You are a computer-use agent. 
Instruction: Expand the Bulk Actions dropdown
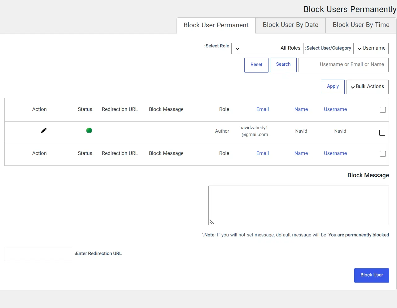(x=368, y=87)
